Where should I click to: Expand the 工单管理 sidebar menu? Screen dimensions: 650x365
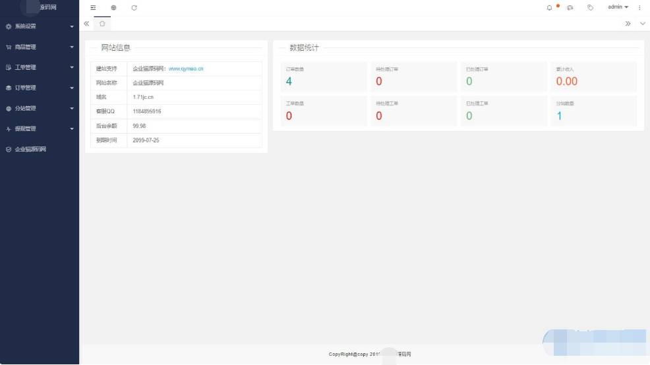tap(40, 67)
